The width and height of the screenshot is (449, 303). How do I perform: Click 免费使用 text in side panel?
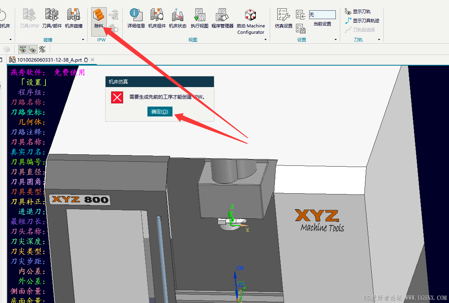tap(70, 72)
